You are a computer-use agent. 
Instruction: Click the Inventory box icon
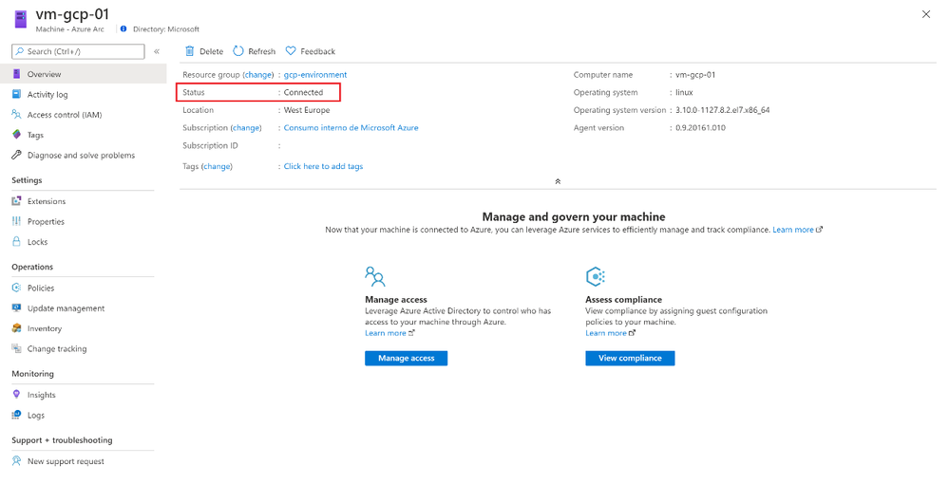pyautogui.click(x=16, y=328)
